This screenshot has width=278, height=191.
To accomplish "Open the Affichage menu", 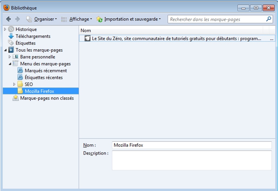I will coord(81,19).
